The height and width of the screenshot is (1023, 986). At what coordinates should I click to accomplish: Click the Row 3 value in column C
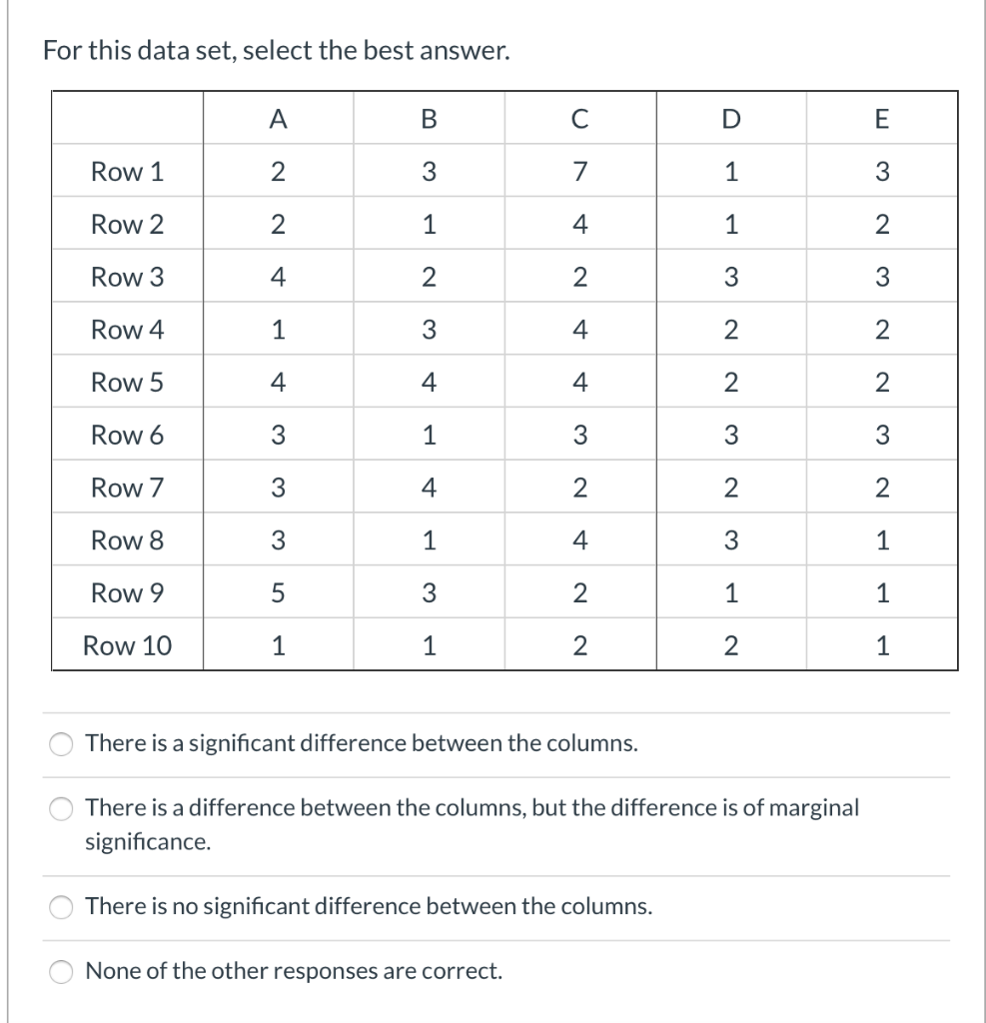click(x=579, y=277)
